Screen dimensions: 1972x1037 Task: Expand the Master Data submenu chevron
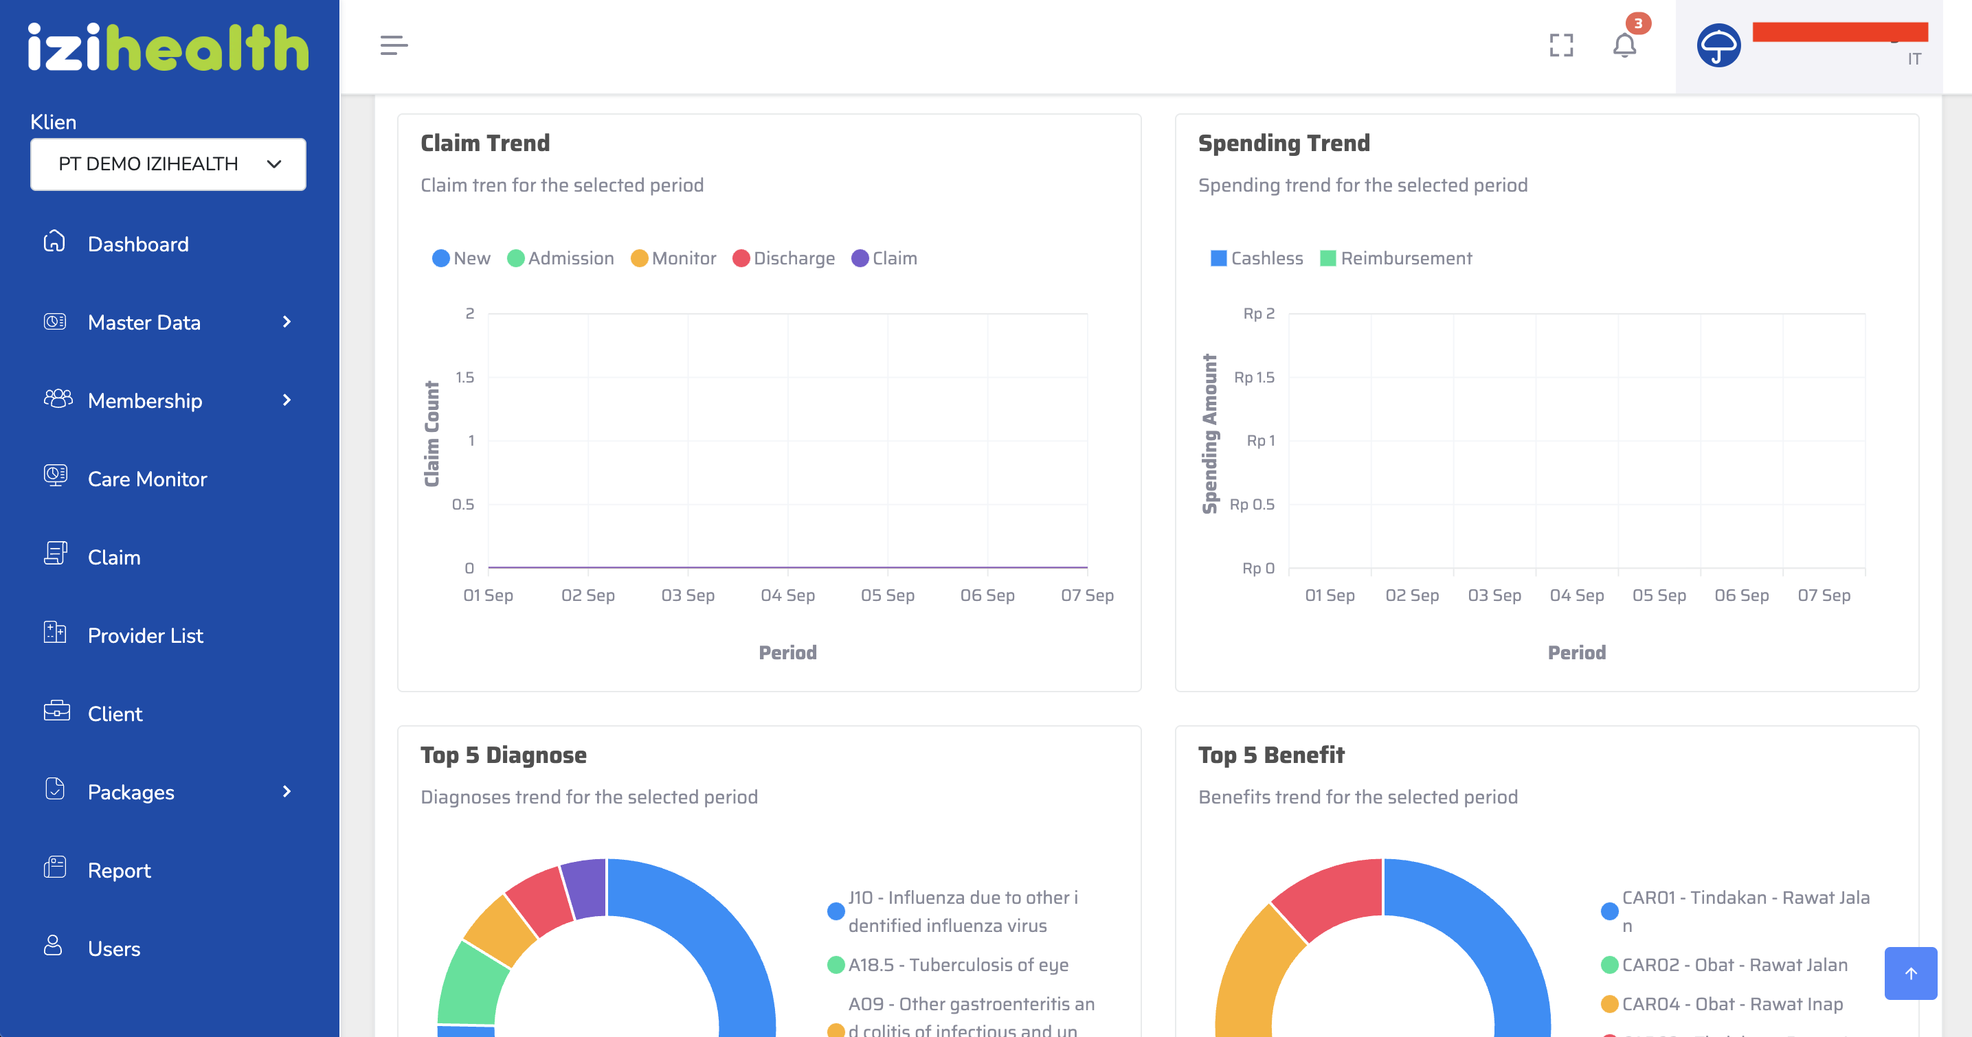tap(287, 322)
